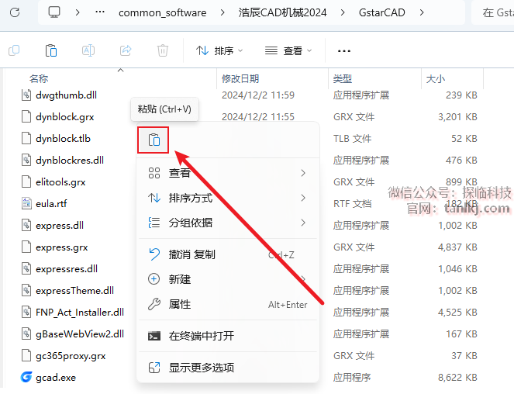Click the Rename icon in toolbar
This screenshot has width=514, height=394.
[88, 50]
